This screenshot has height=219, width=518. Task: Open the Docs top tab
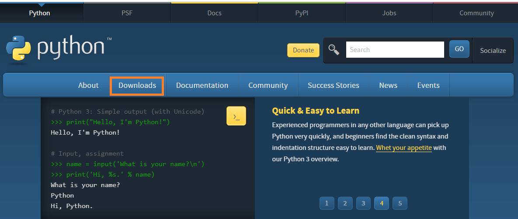[214, 13]
